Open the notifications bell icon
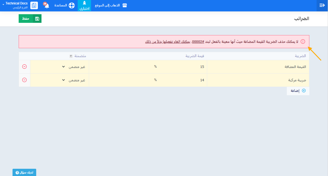This screenshot has height=176, width=328. pos(47,6)
